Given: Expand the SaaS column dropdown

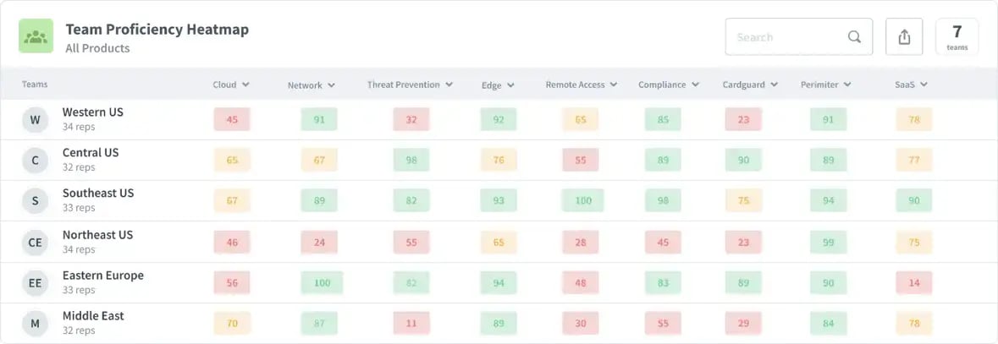Looking at the screenshot, I should click(x=924, y=85).
